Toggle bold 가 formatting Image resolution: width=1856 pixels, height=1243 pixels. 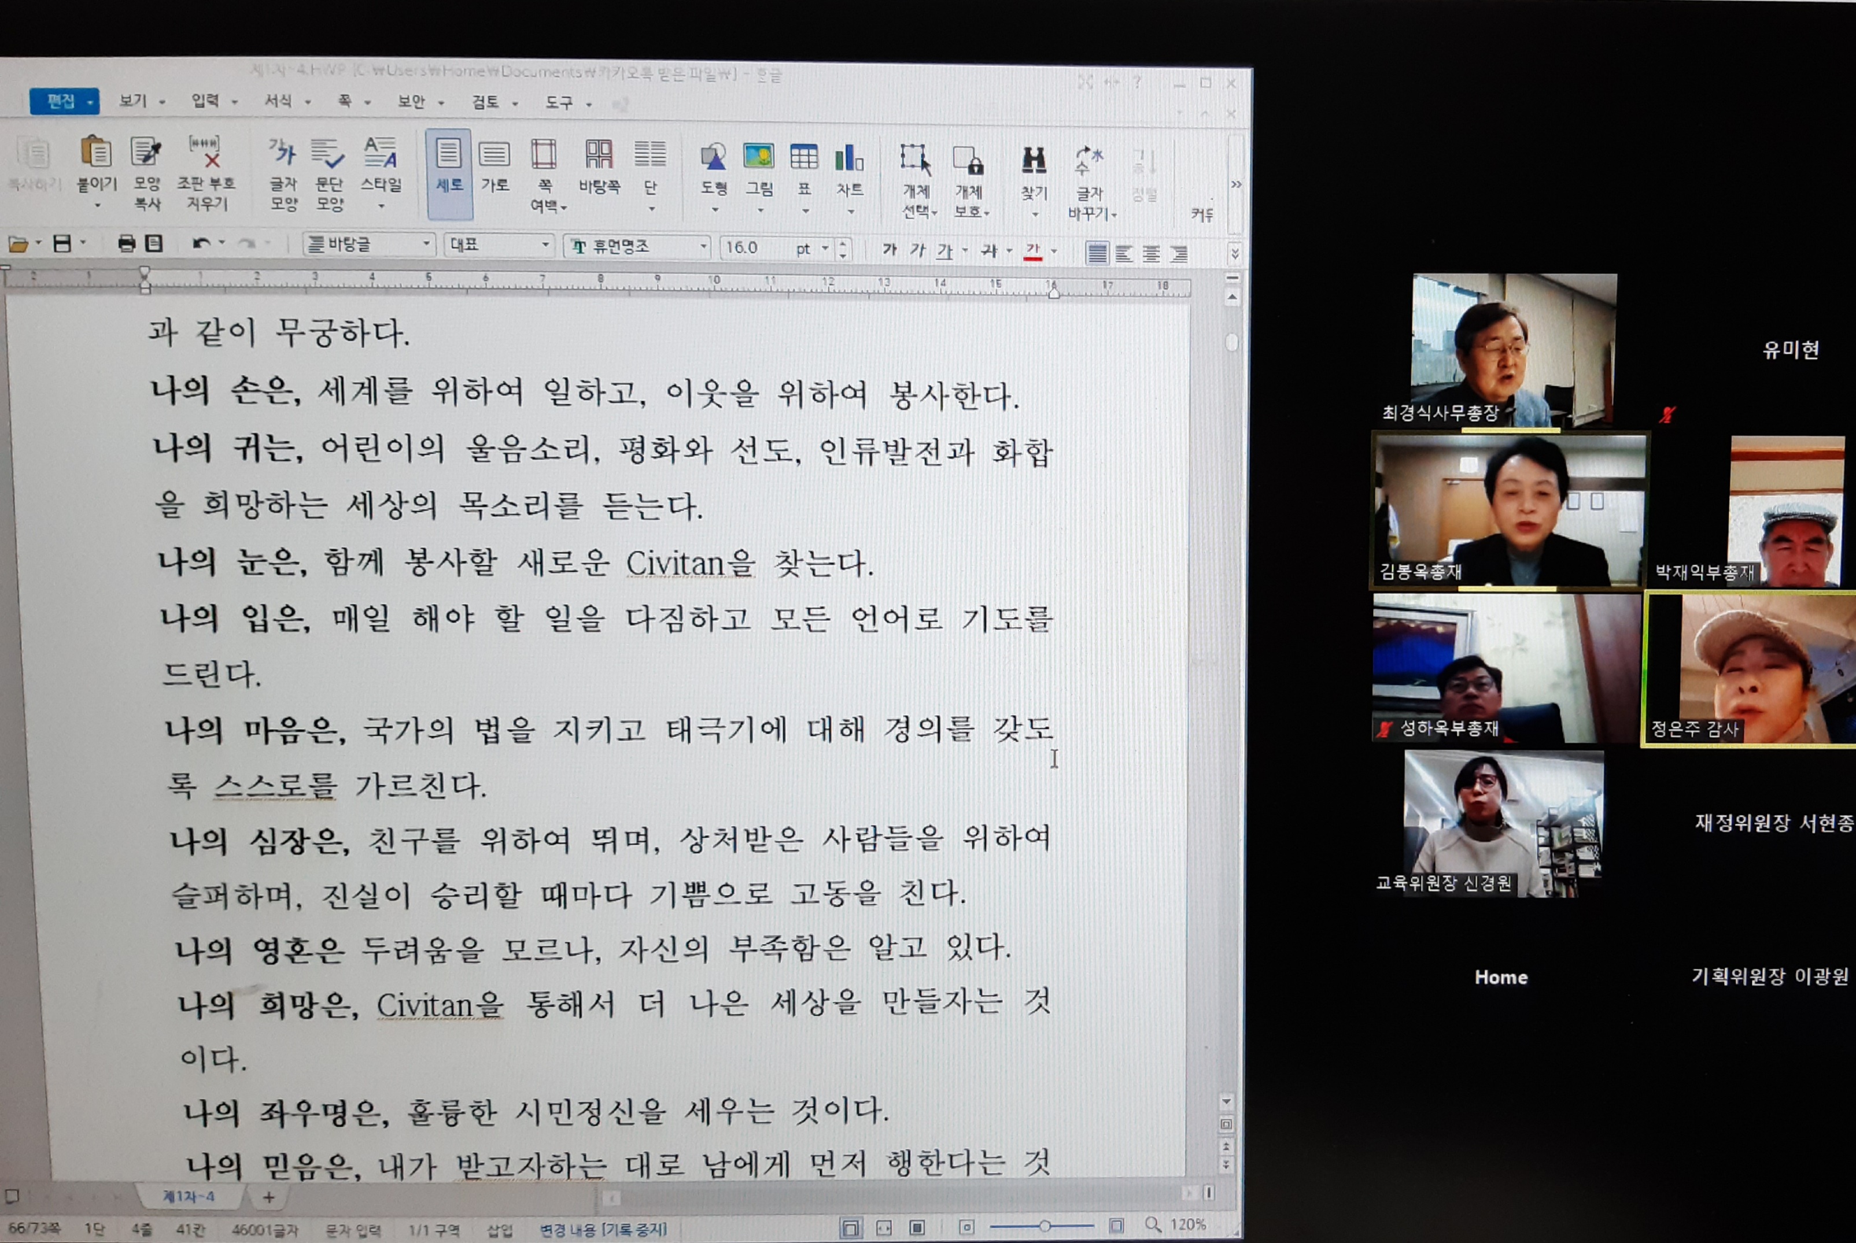(x=890, y=250)
